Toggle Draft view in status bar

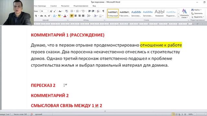[185, 114]
